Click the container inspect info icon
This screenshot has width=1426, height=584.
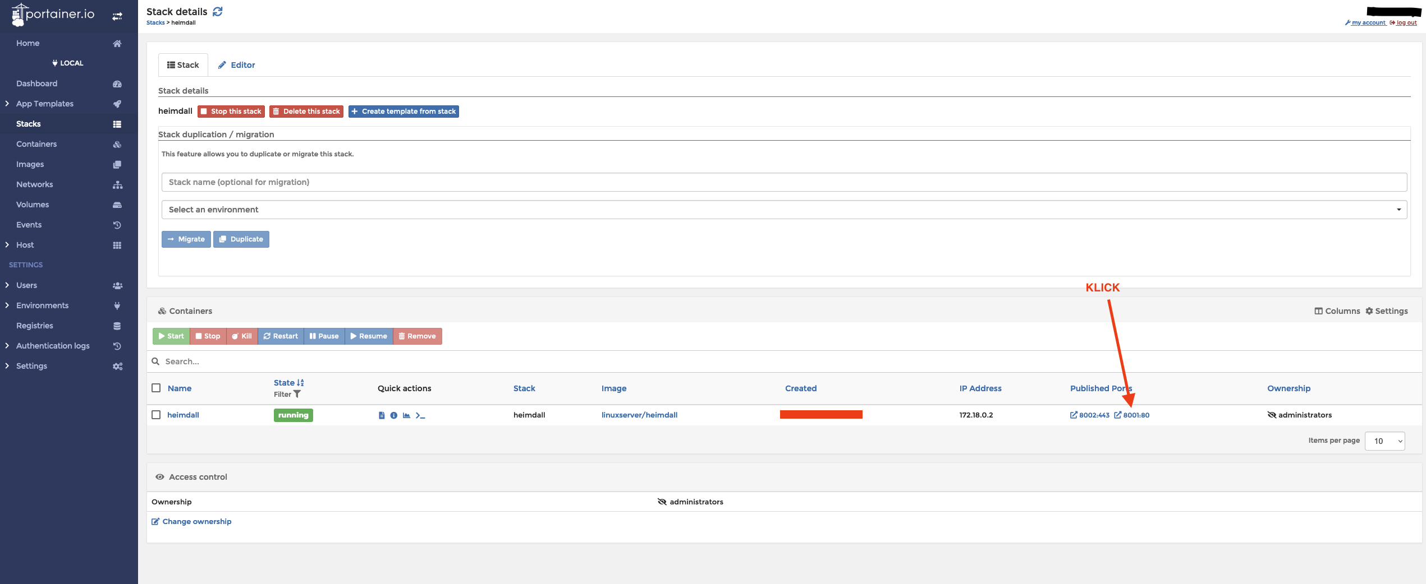394,415
